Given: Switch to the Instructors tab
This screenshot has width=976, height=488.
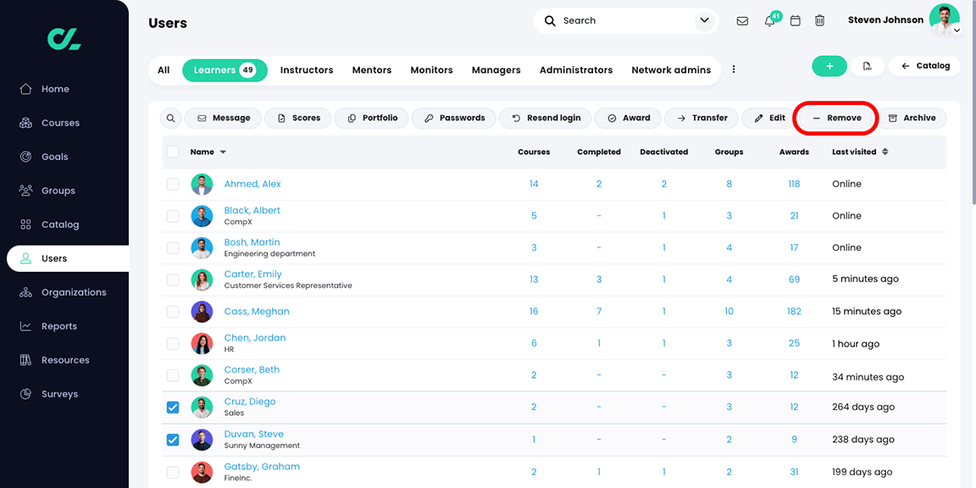Looking at the screenshot, I should click(307, 70).
